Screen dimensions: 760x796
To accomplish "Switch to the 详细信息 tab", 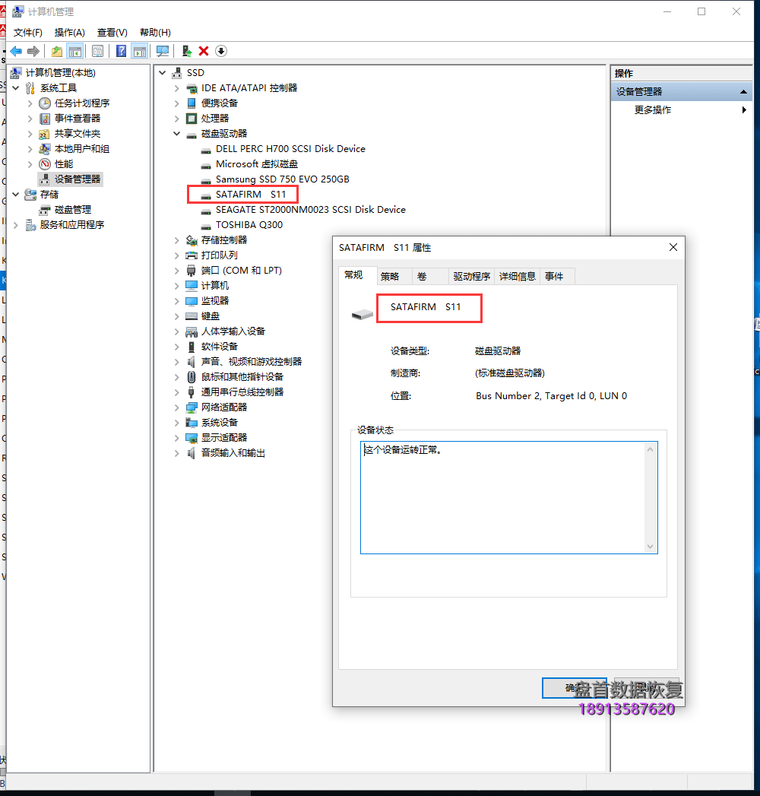I will [x=517, y=277].
